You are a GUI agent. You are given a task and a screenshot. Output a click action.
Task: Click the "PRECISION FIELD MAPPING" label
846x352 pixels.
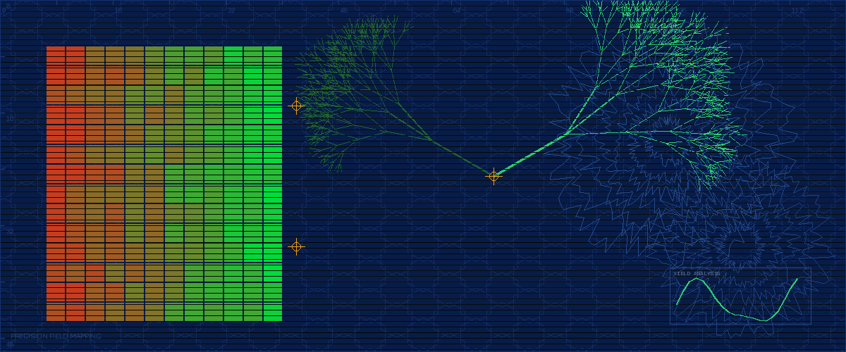point(56,337)
